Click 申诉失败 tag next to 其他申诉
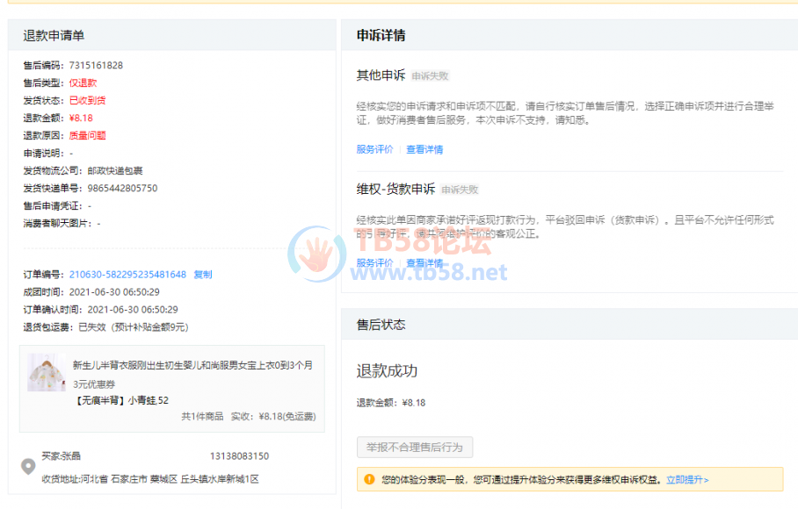Image resolution: width=798 pixels, height=509 pixels. point(430,76)
